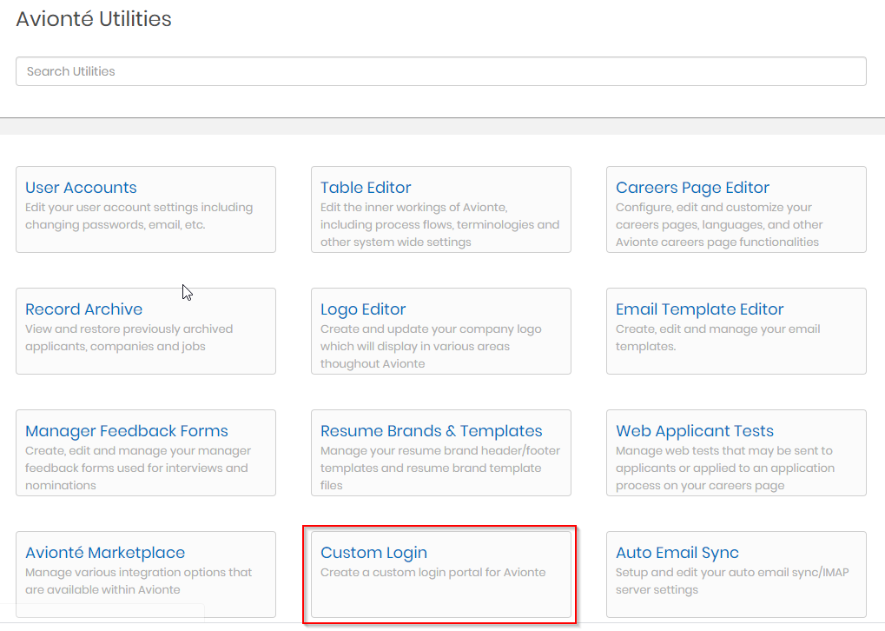Click the 'Setup and edit your auto email sync/IMAP' description
This screenshot has width=885, height=631.
click(x=732, y=581)
